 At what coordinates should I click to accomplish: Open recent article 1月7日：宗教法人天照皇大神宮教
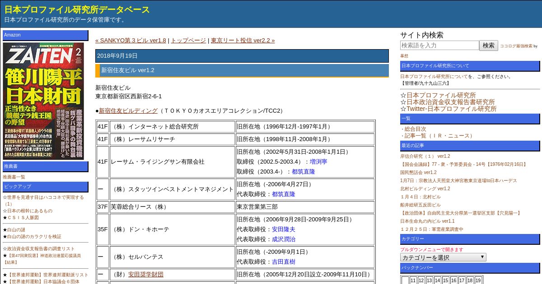coord(458,180)
